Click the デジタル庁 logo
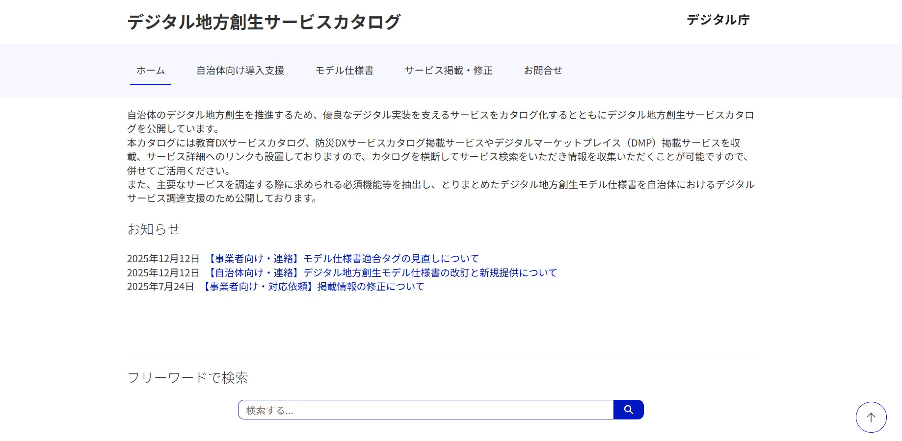 pos(718,20)
